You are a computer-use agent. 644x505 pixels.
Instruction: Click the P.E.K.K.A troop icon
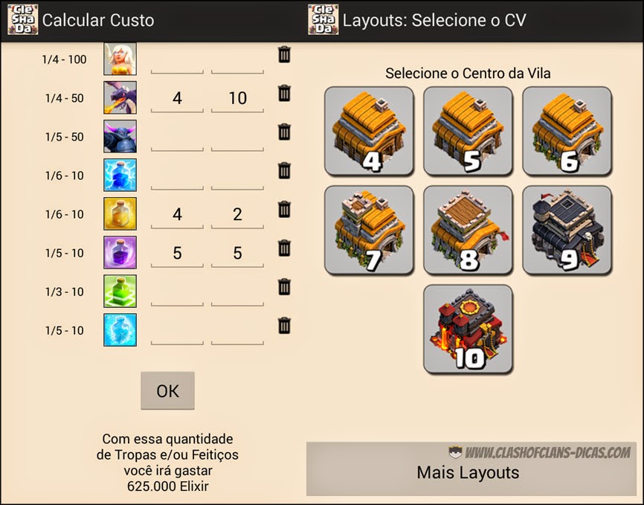[120, 136]
